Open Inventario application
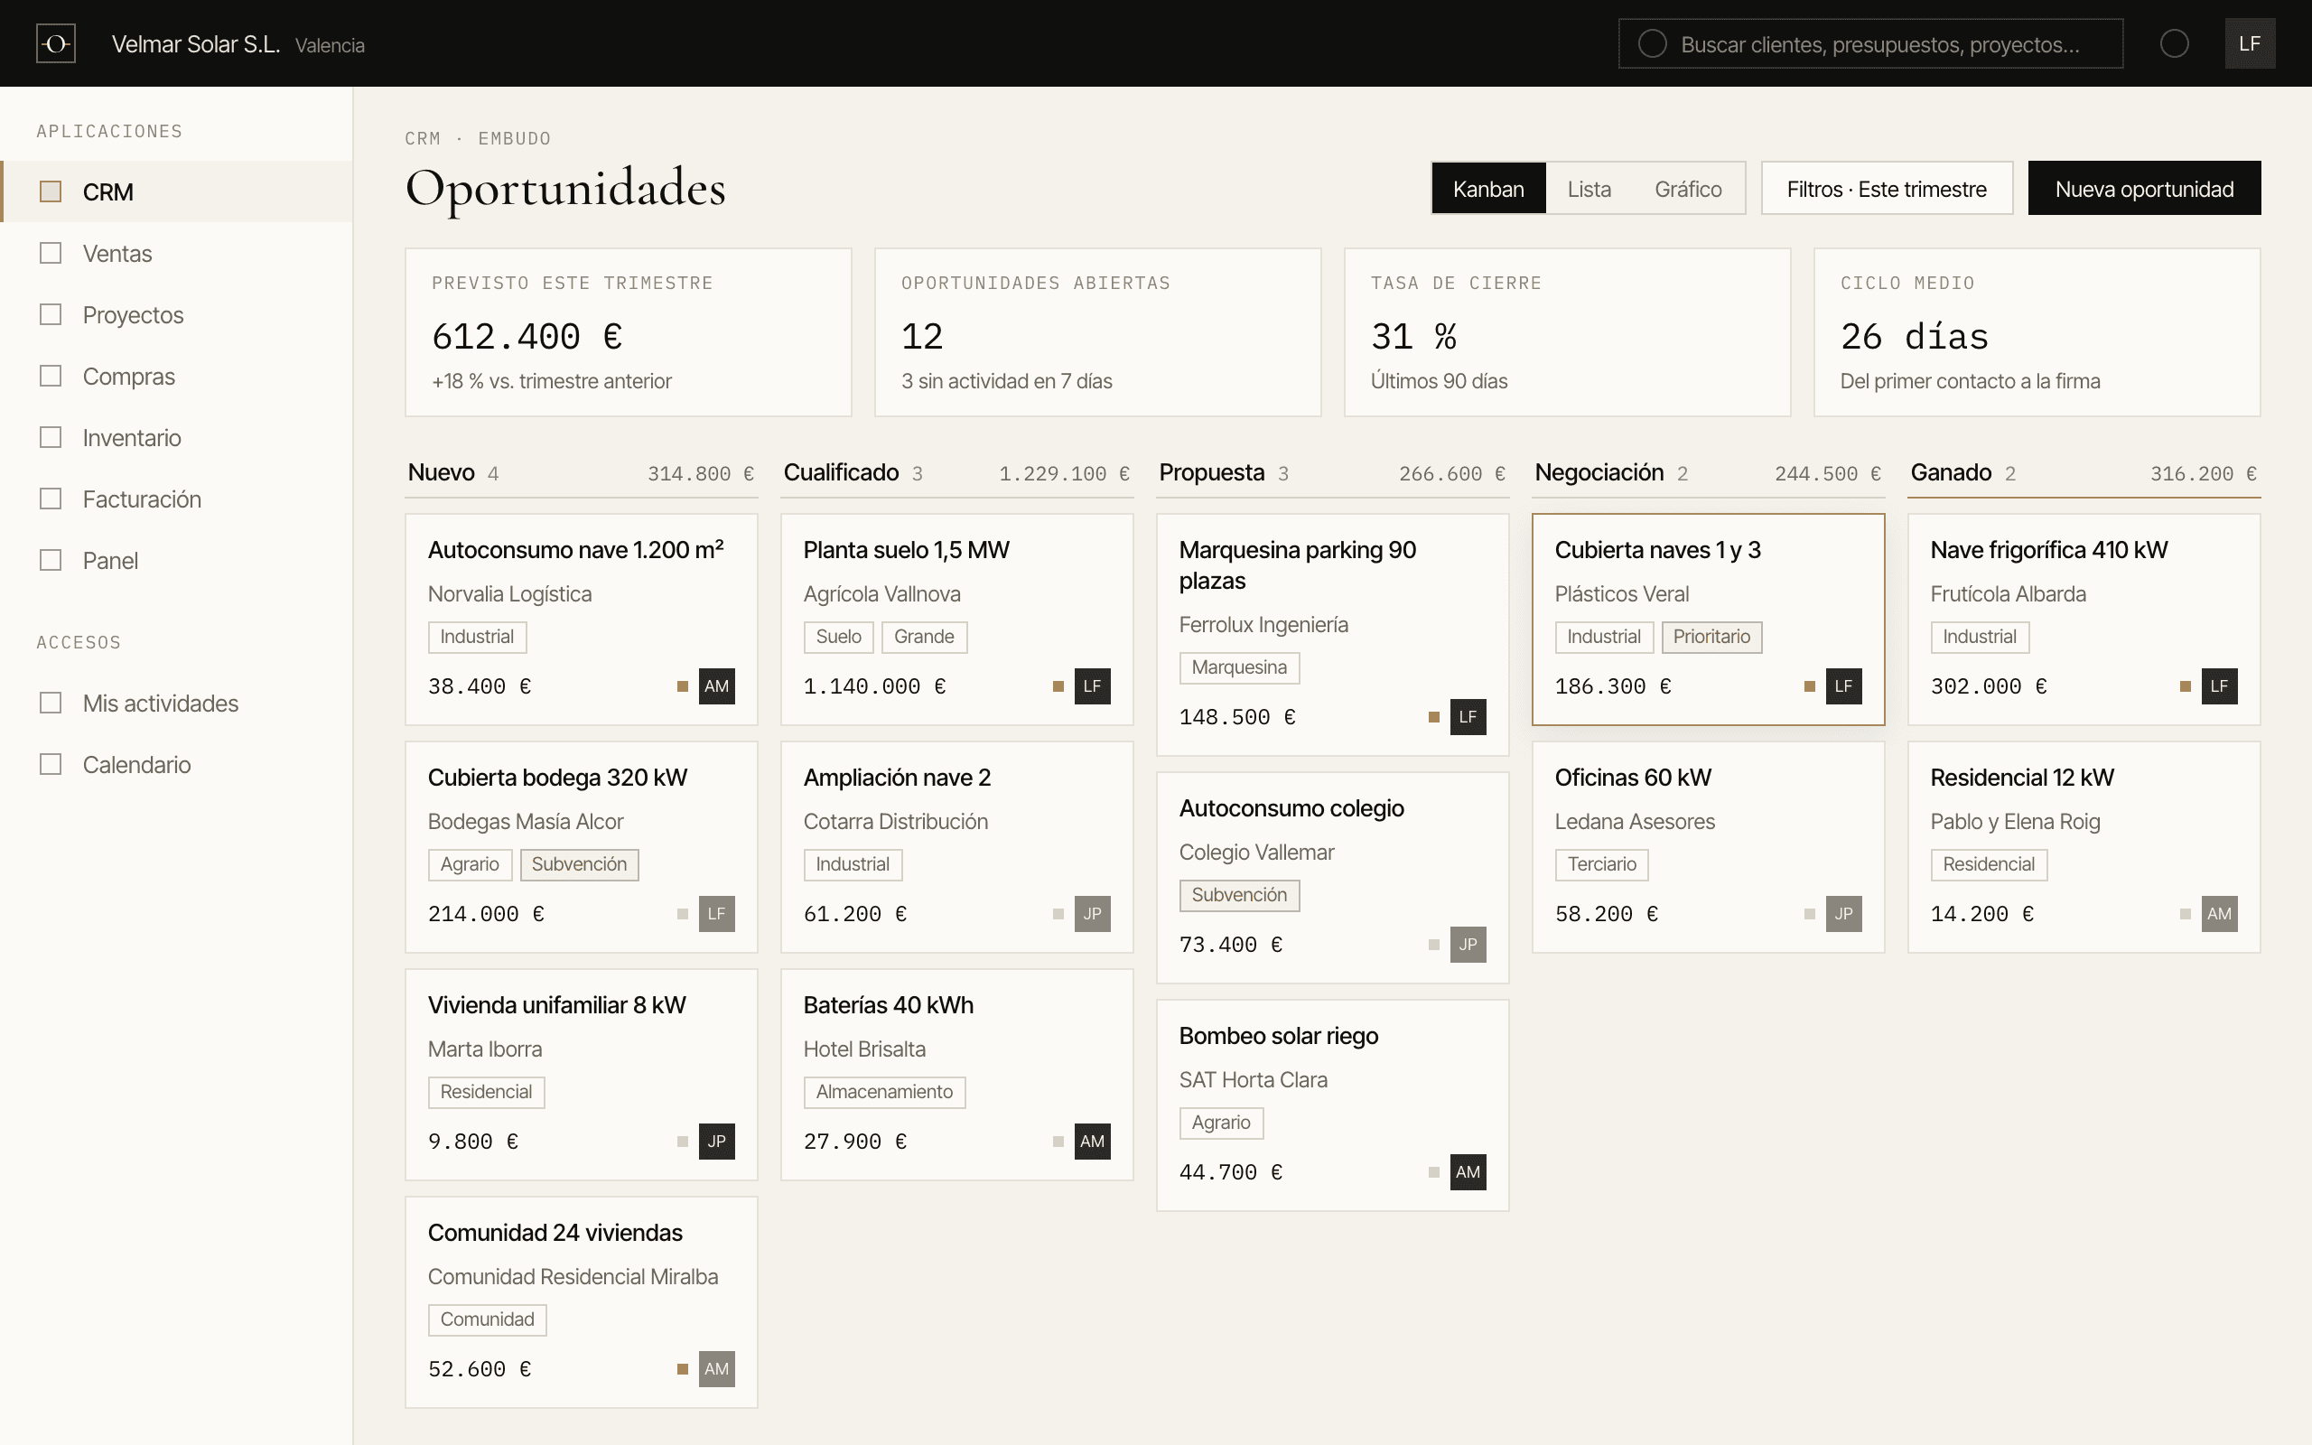The image size is (2312, 1445). click(x=177, y=438)
